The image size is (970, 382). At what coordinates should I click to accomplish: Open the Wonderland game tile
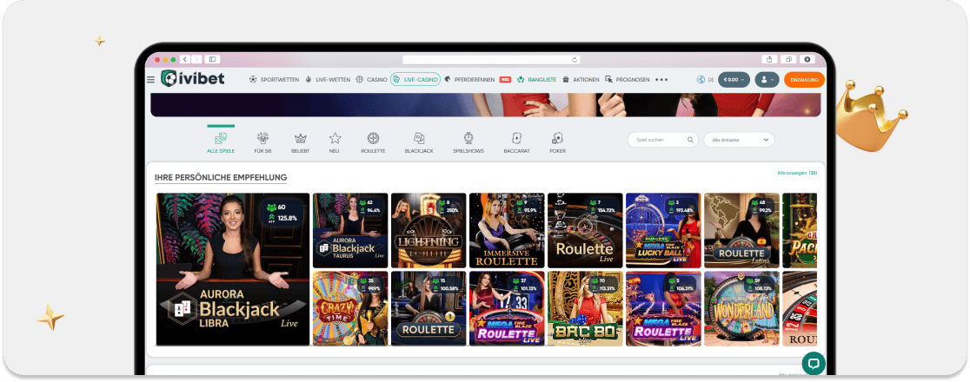coord(741,308)
